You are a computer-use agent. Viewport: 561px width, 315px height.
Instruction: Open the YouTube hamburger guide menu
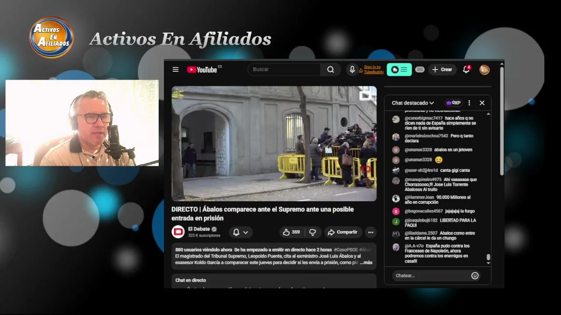[x=175, y=70]
